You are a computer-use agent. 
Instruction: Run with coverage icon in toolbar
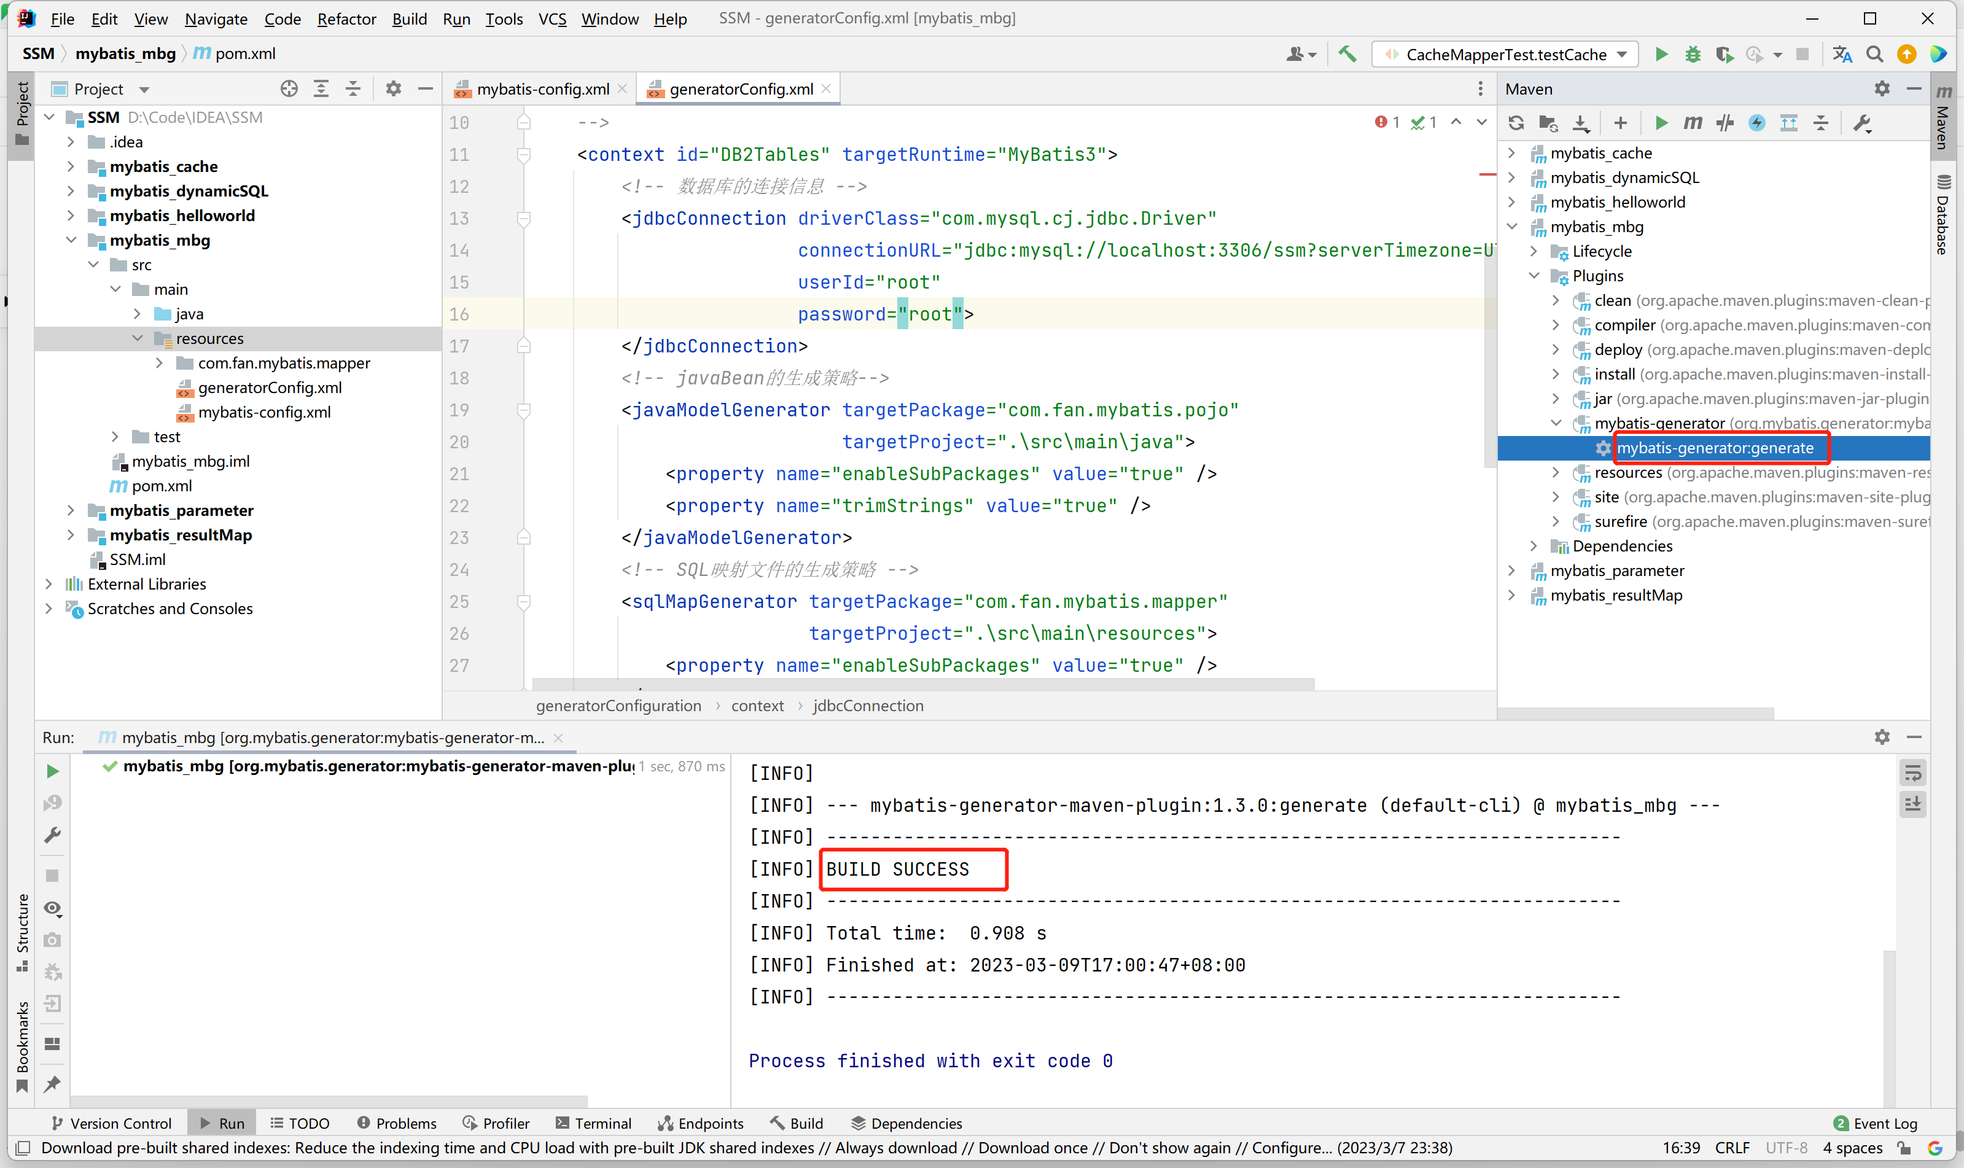(1724, 54)
